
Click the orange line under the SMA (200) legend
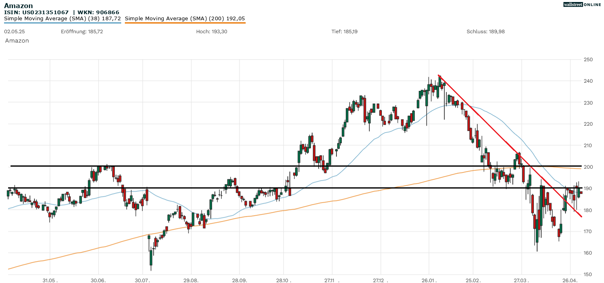click(185, 23)
